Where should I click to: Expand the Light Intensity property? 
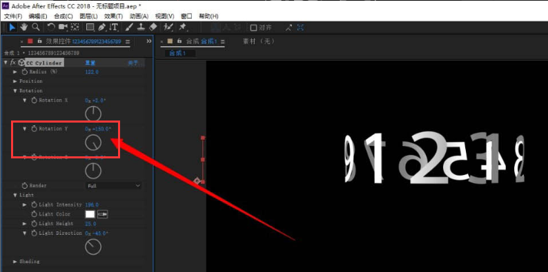pyautogui.click(x=24, y=205)
